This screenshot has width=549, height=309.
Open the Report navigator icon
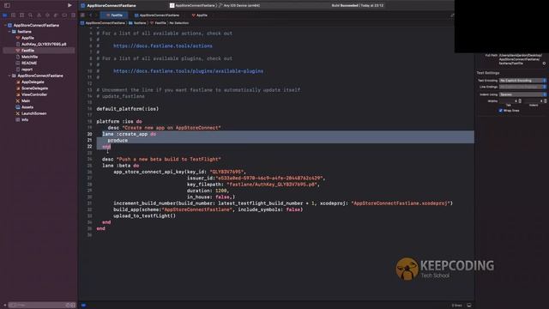tap(73, 15)
